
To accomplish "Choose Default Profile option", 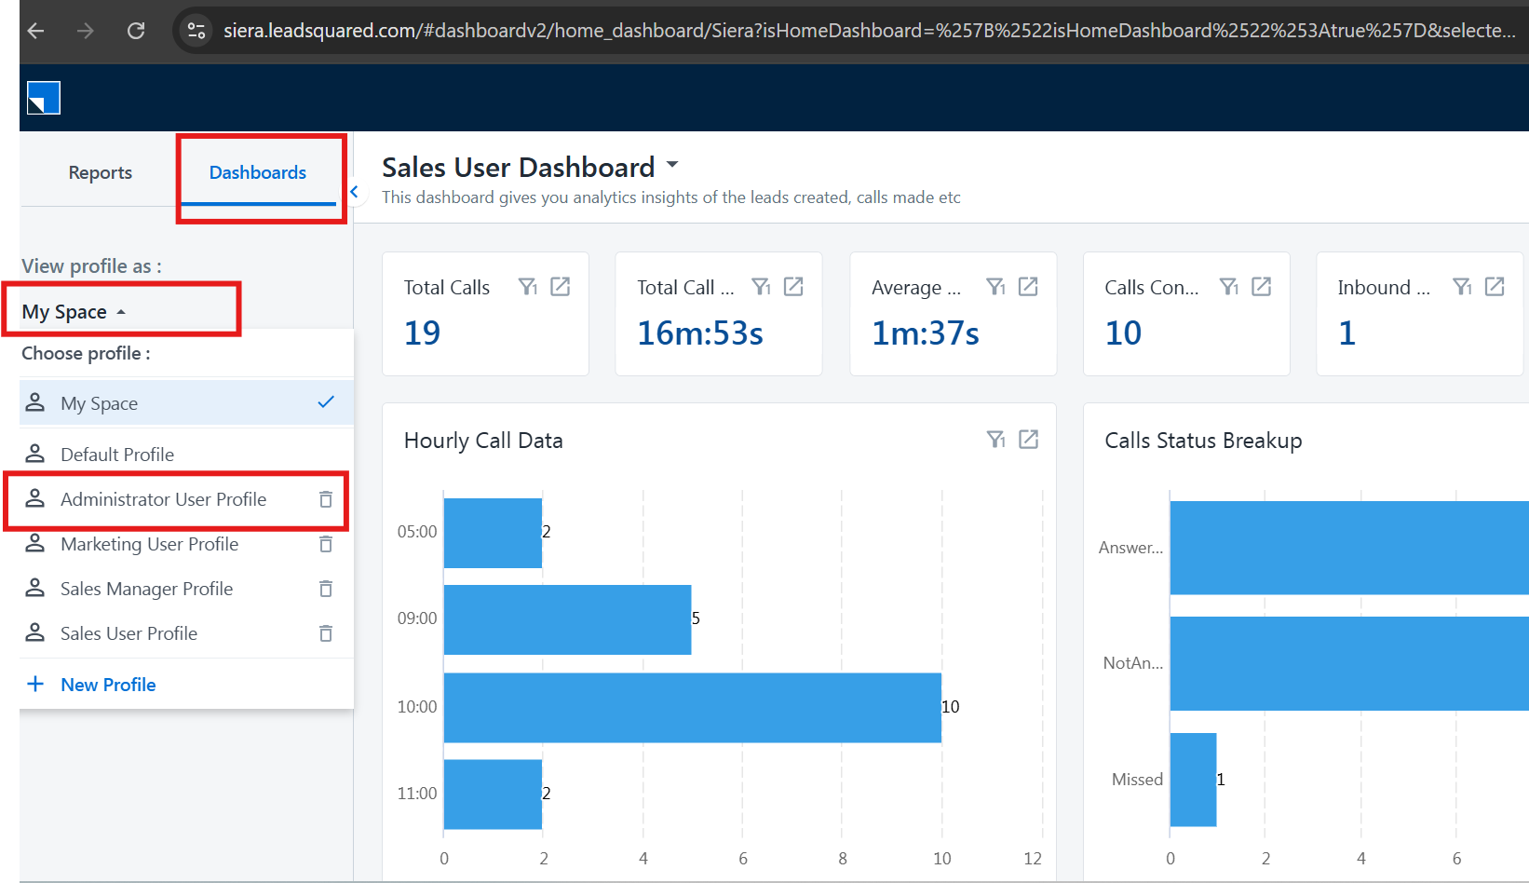I will coord(117,455).
